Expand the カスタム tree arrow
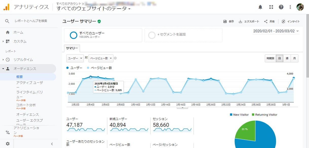 (x=3, y=41)
